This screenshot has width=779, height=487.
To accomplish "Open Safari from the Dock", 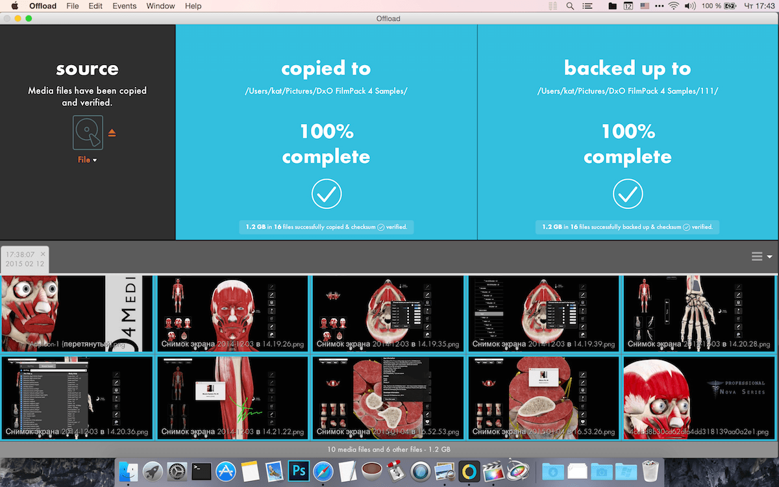I will (323, 471).
